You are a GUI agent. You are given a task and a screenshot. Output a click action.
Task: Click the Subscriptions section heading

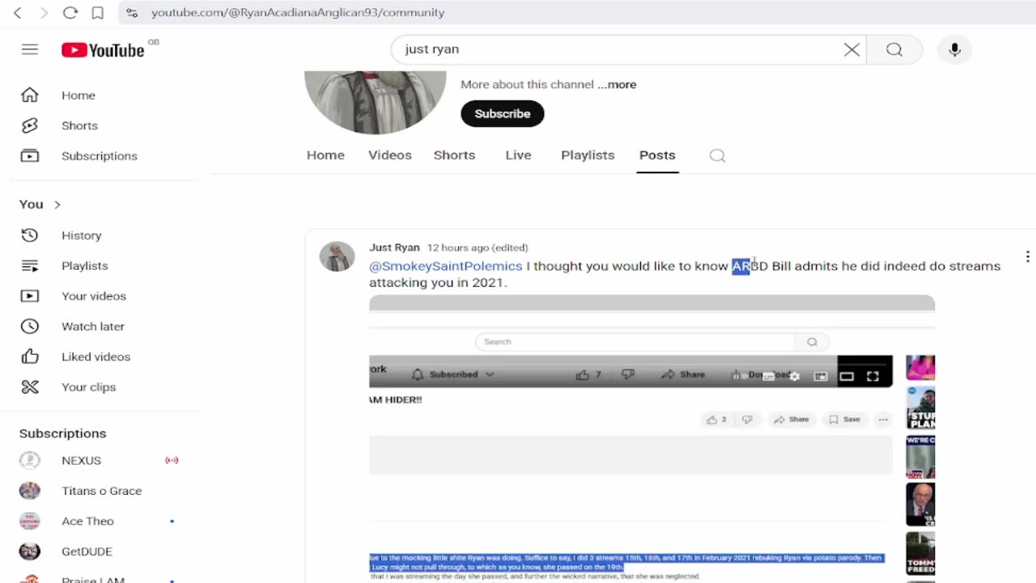point(62,433)
